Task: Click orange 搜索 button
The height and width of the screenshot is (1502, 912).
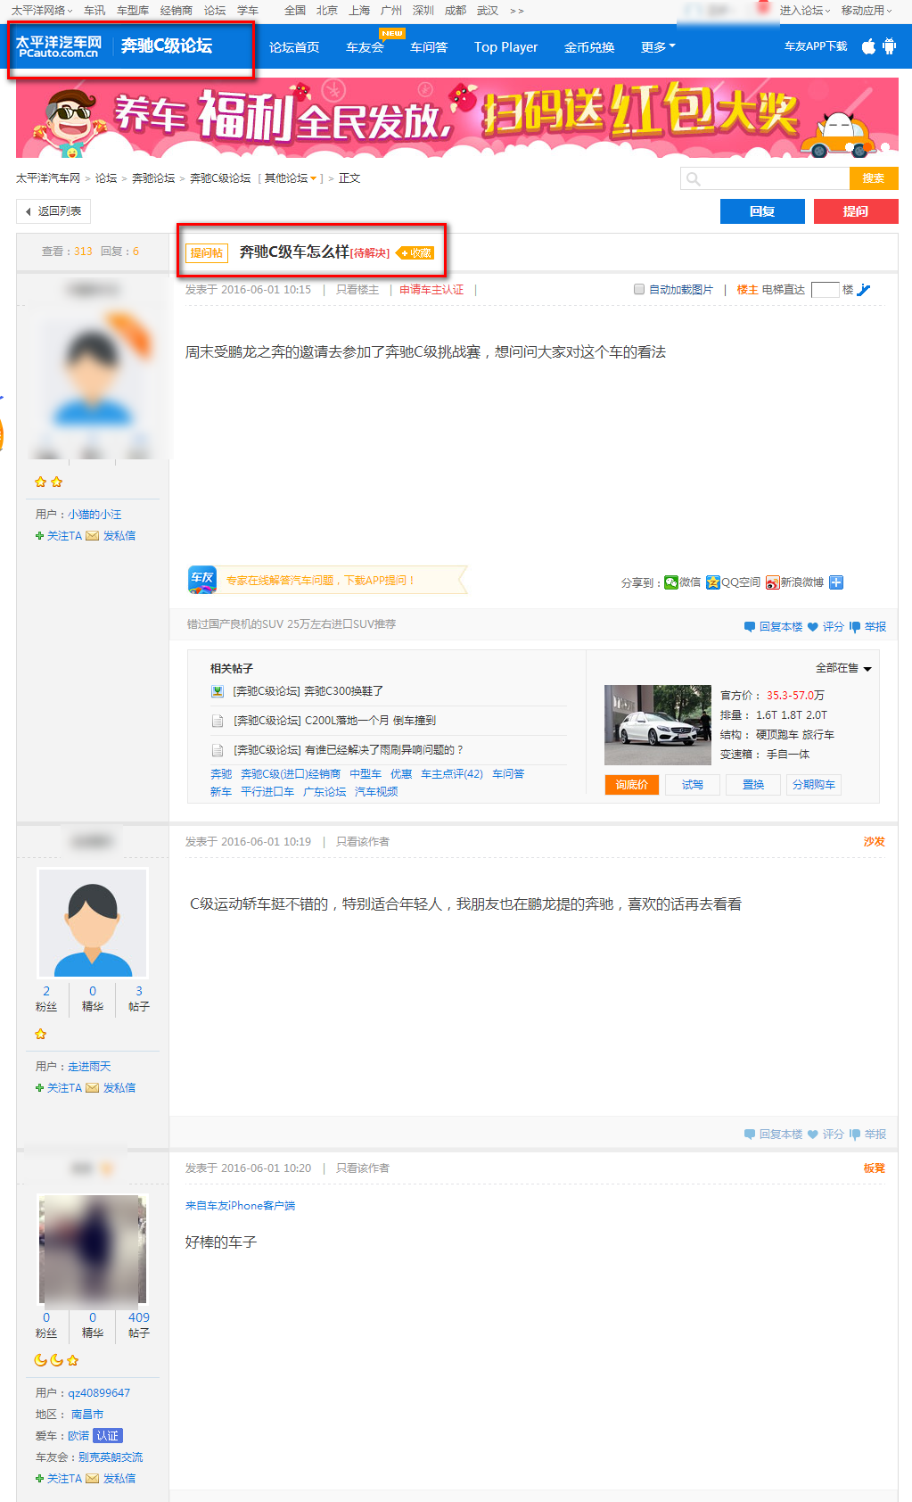Action: click(x=874, y=178)
